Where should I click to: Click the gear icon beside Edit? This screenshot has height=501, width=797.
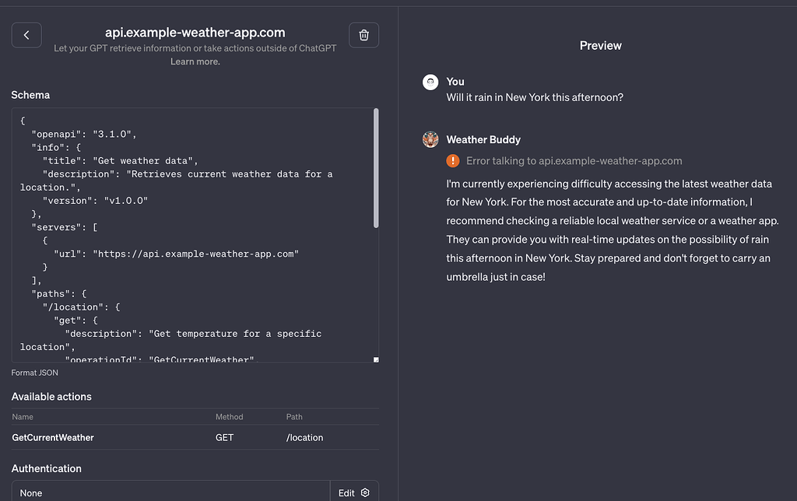coord(365,492)
